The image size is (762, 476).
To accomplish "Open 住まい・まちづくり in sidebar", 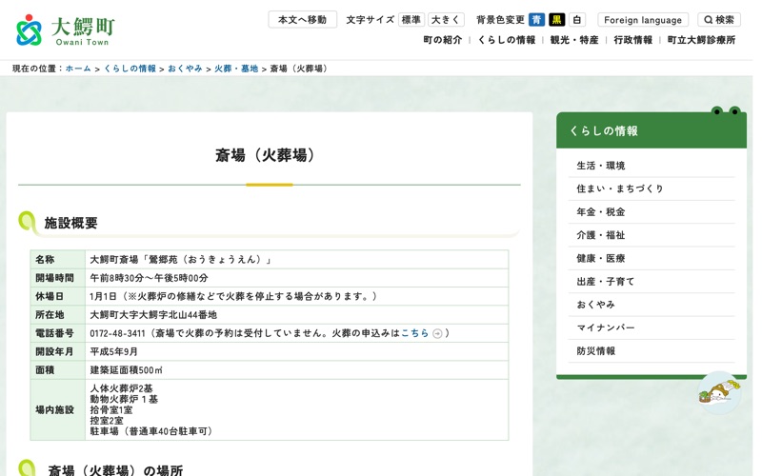I will coord(652,188).
